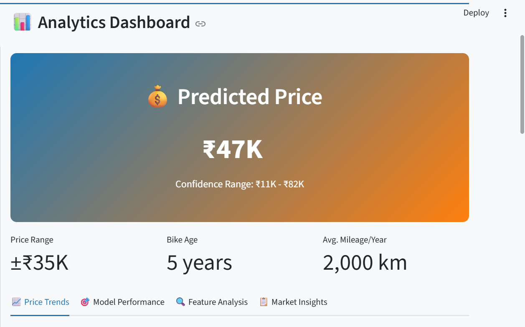Click the 5 years Bike Age metric

(x=199, y=263)
